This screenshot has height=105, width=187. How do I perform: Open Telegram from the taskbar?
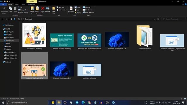tap(77, 102)
